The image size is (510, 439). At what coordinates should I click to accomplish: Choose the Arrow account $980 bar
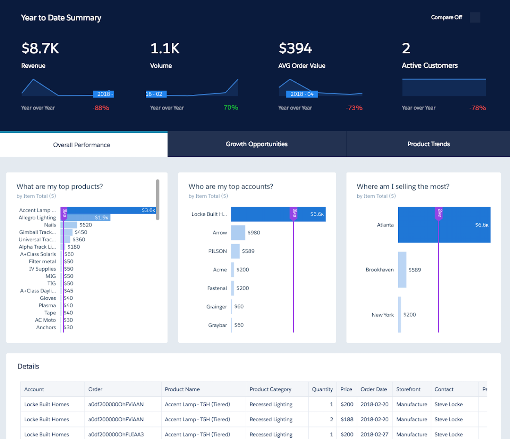point(238,233)
